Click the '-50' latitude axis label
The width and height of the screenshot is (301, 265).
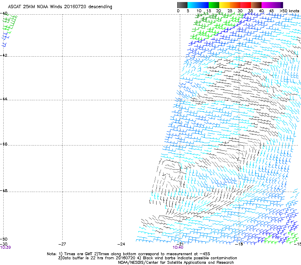click(4, 239)
